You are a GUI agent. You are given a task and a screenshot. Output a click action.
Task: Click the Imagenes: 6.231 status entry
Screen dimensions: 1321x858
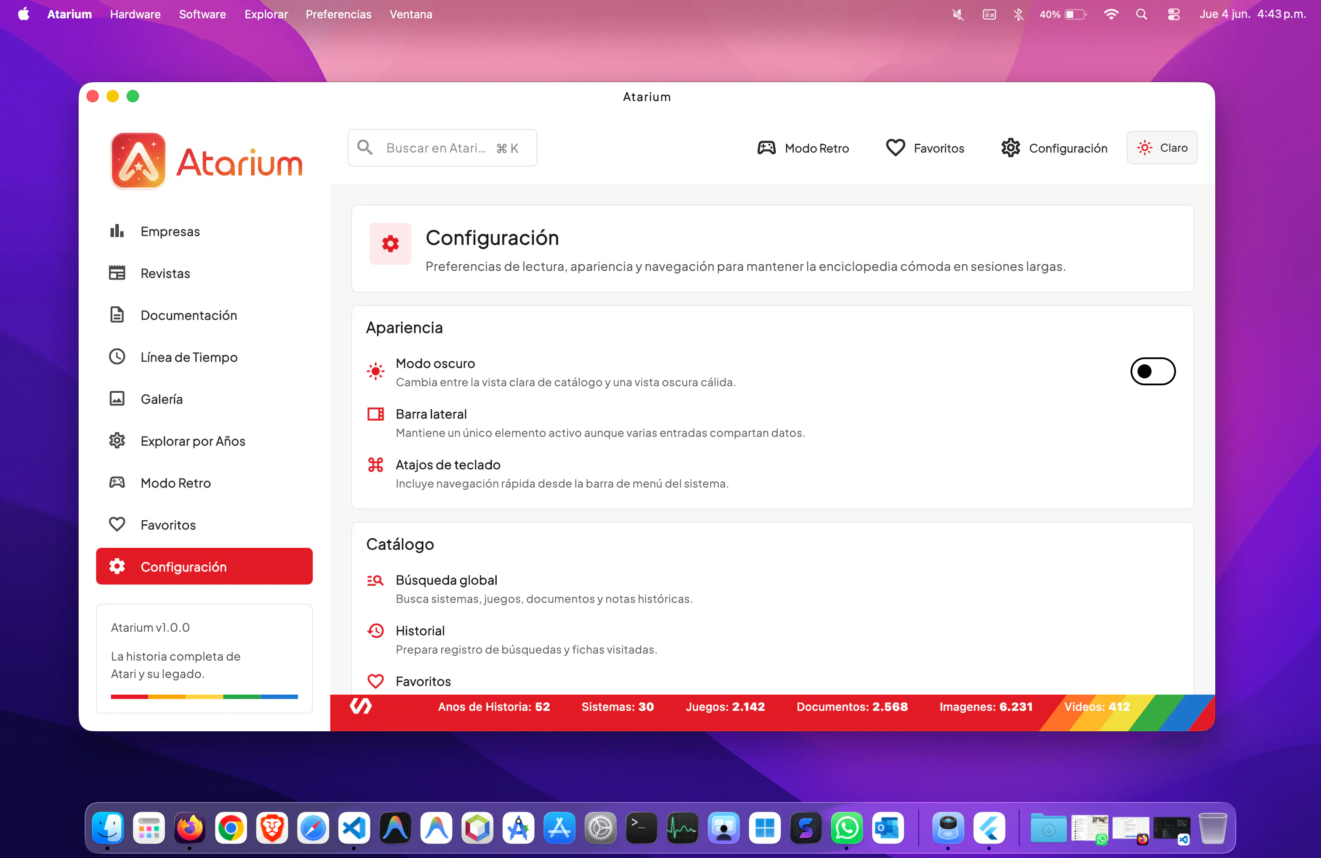[x=986, y=707]
